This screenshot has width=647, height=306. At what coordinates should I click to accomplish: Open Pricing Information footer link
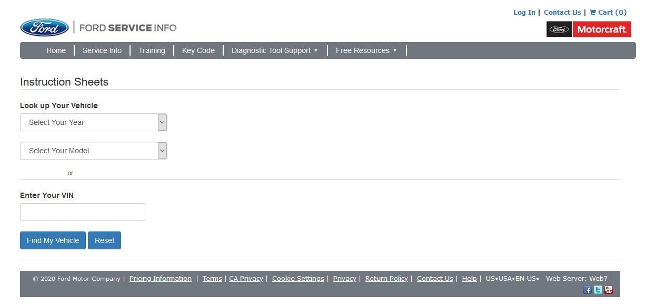pos(161,279)
